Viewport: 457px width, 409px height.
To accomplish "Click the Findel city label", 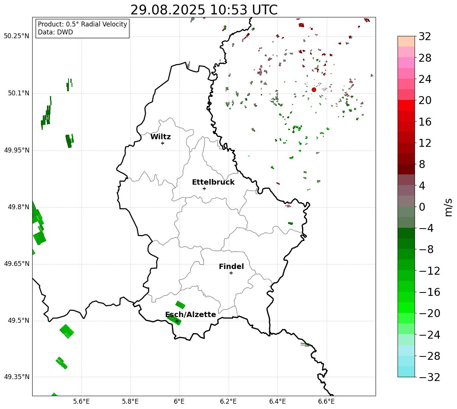I will click(x=231, y=266).
